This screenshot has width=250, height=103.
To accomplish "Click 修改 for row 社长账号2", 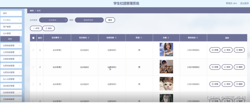I will [227, 67].
